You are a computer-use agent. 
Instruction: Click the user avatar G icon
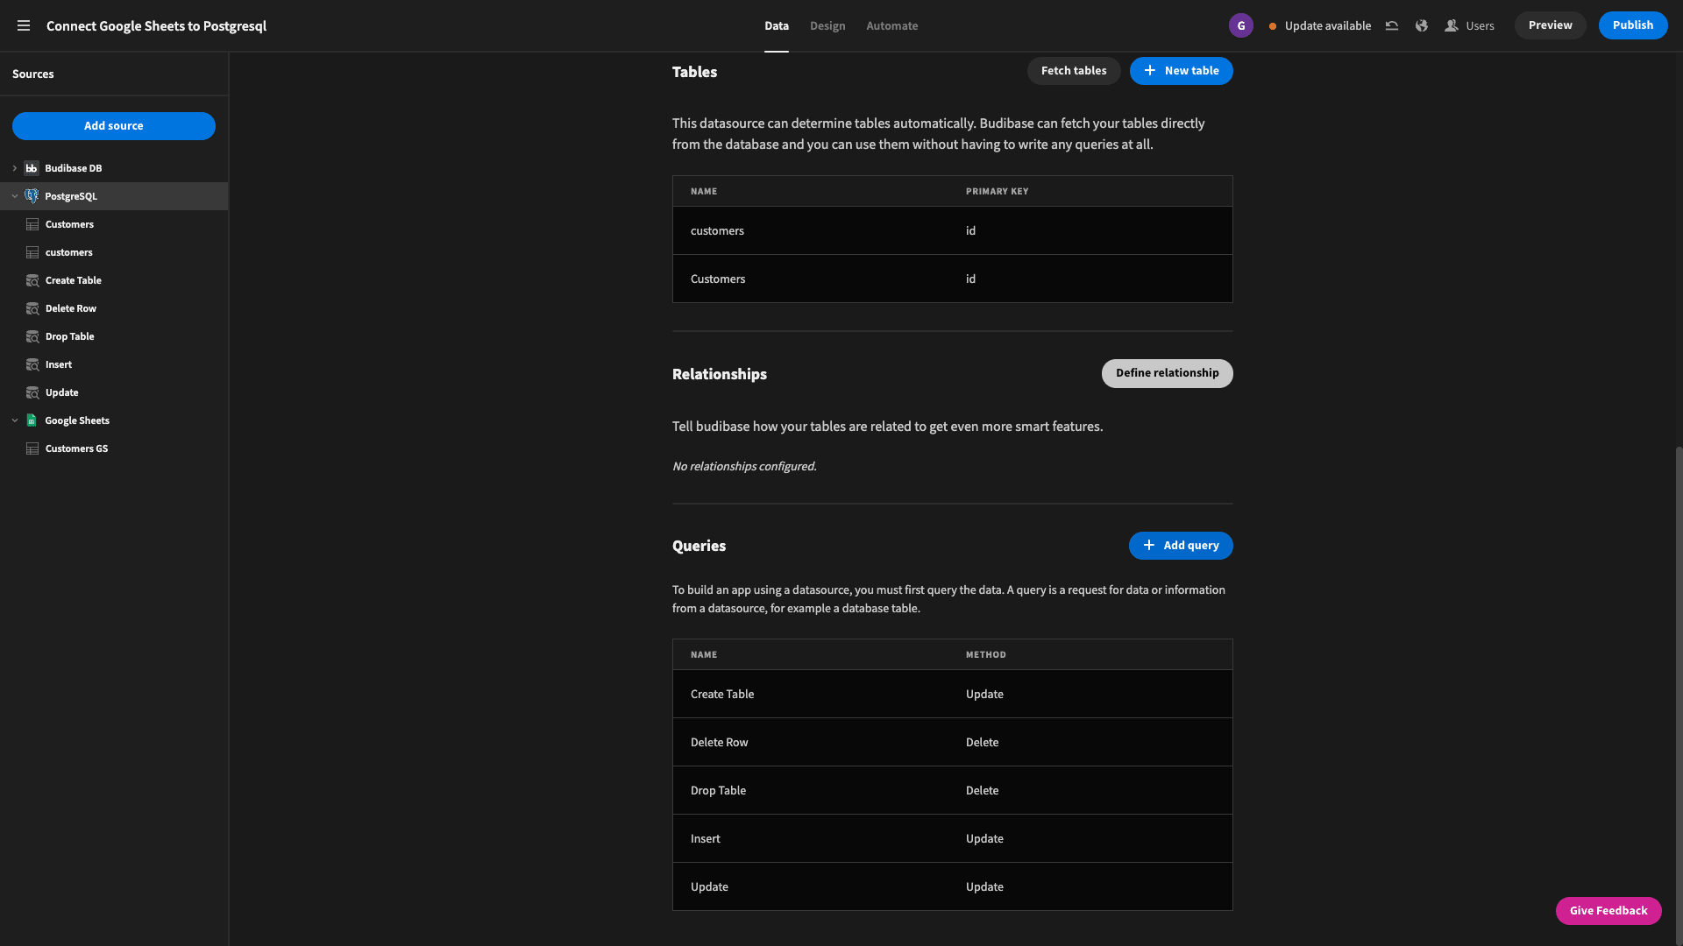click(1240, 25)
